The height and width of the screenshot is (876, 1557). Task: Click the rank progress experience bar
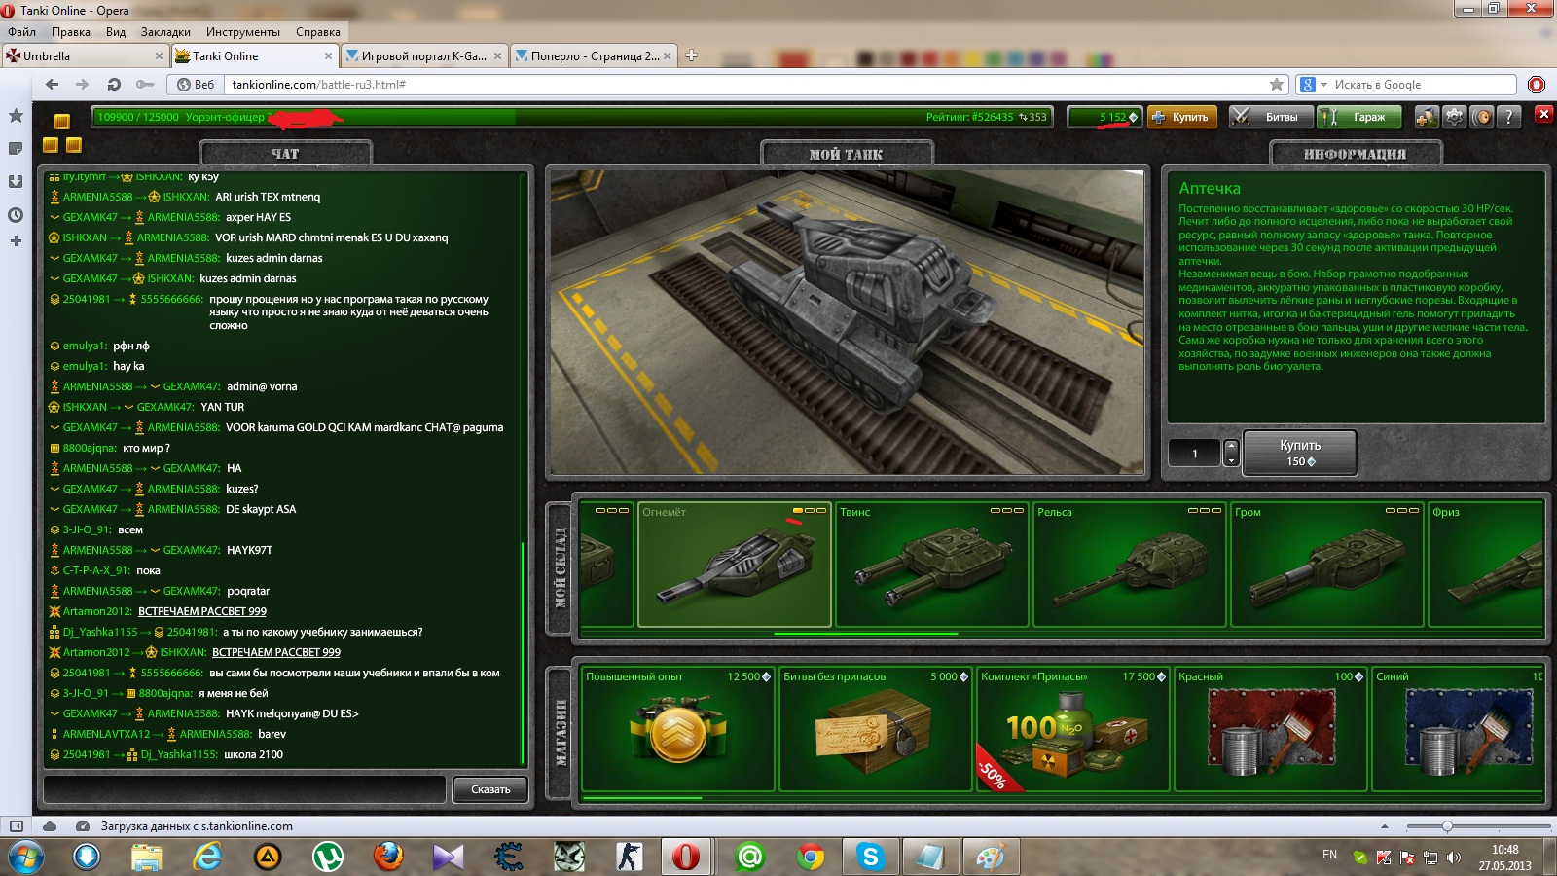571,117
